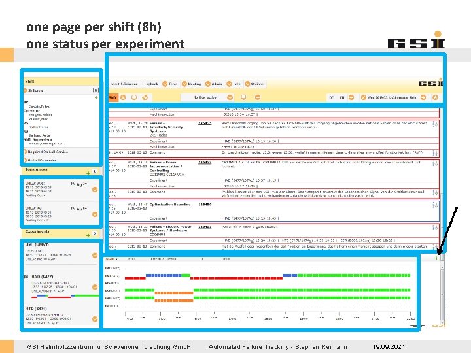Select Mueller,Max in the operator list
The height and width of the screenshot is (353, 471).
tap(38, 119)
